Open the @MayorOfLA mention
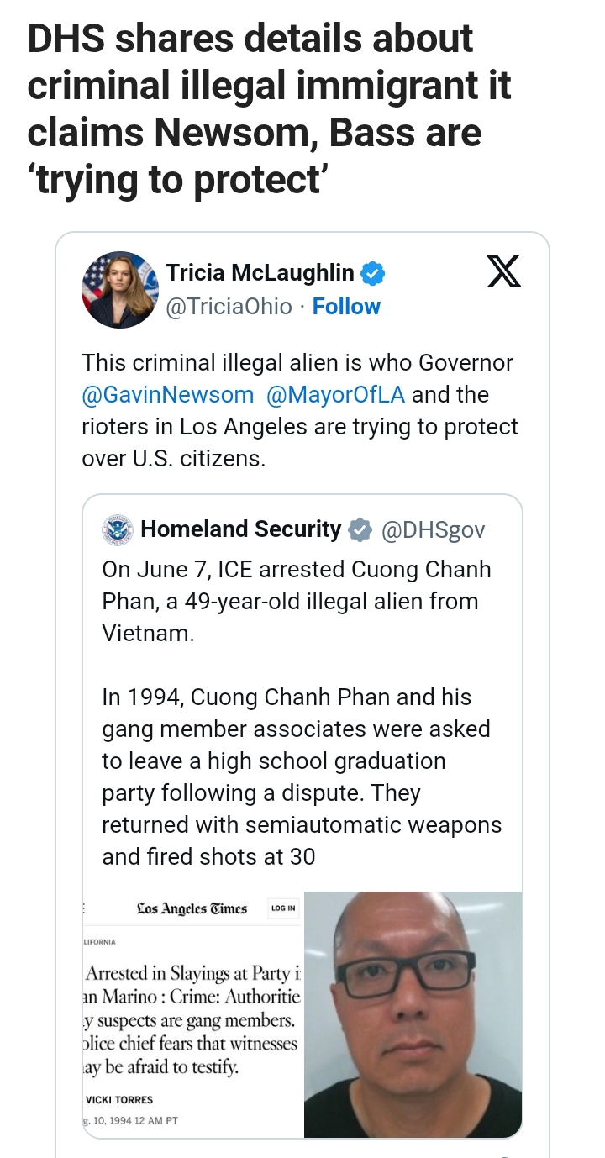Viewport: 605px width, 1158px height. tap(336, 395)
